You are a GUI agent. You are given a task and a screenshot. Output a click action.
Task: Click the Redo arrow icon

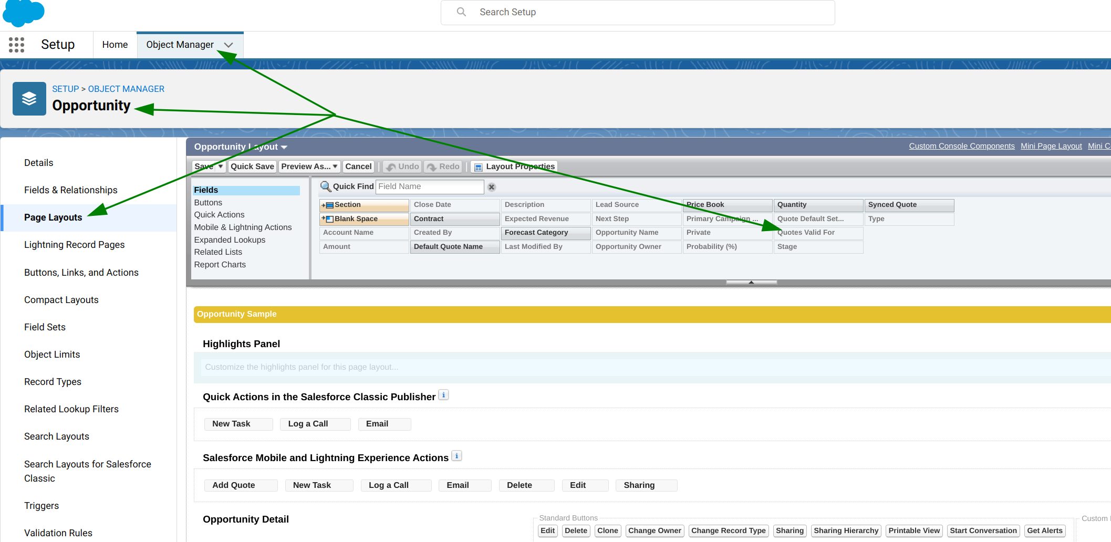click(x=432, y=167)
